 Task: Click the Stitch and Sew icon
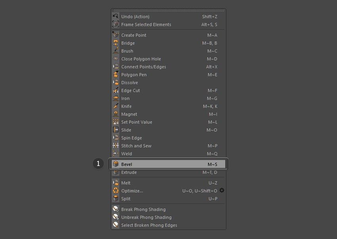115,146
